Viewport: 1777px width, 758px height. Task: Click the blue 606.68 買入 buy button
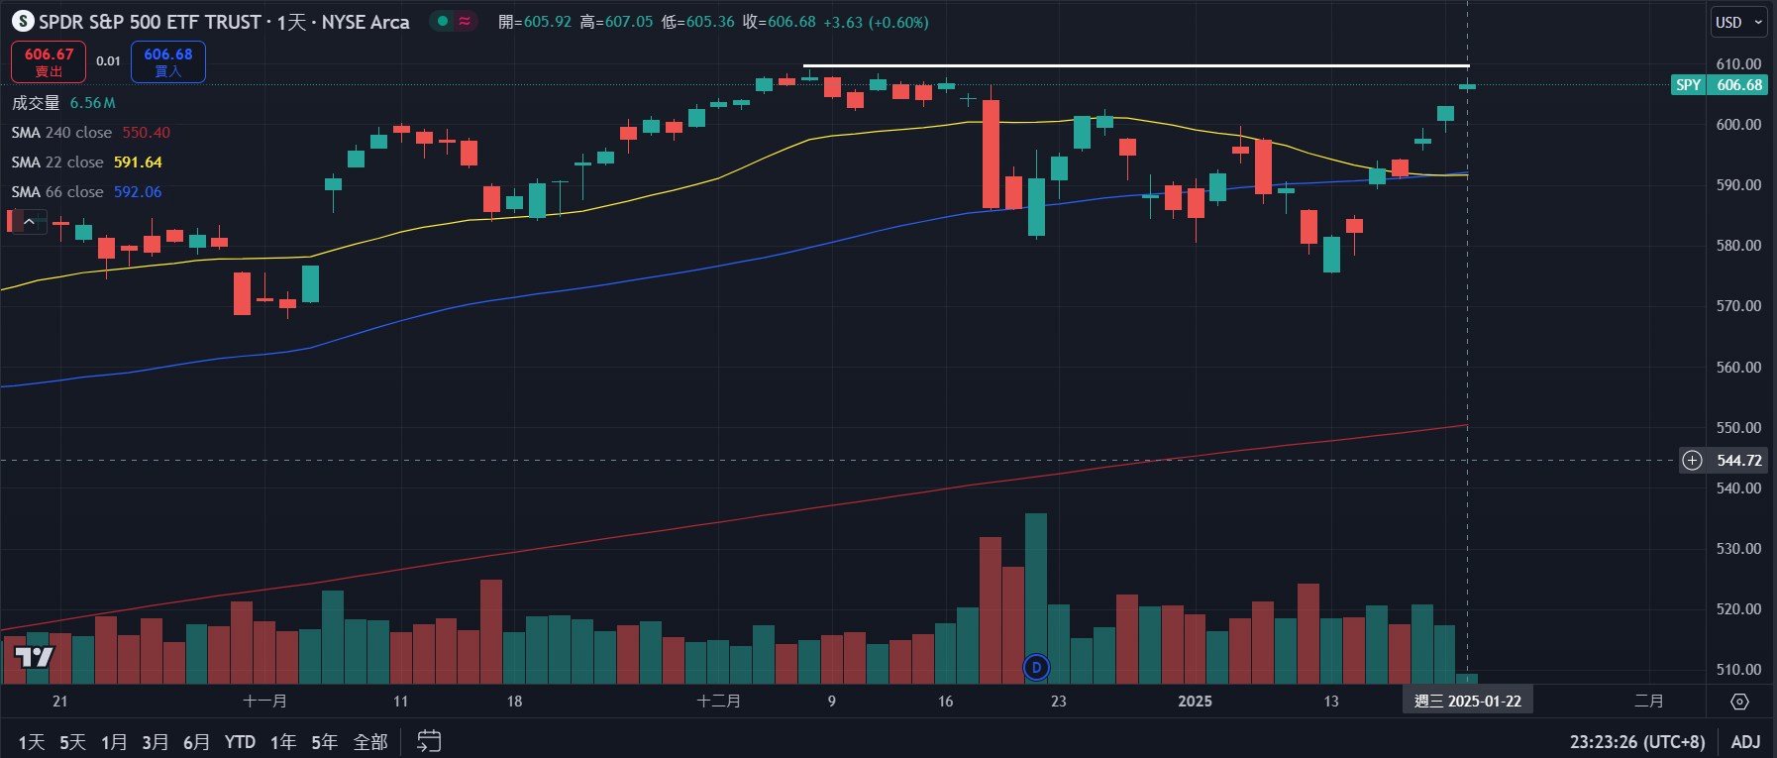coord(168,61)
